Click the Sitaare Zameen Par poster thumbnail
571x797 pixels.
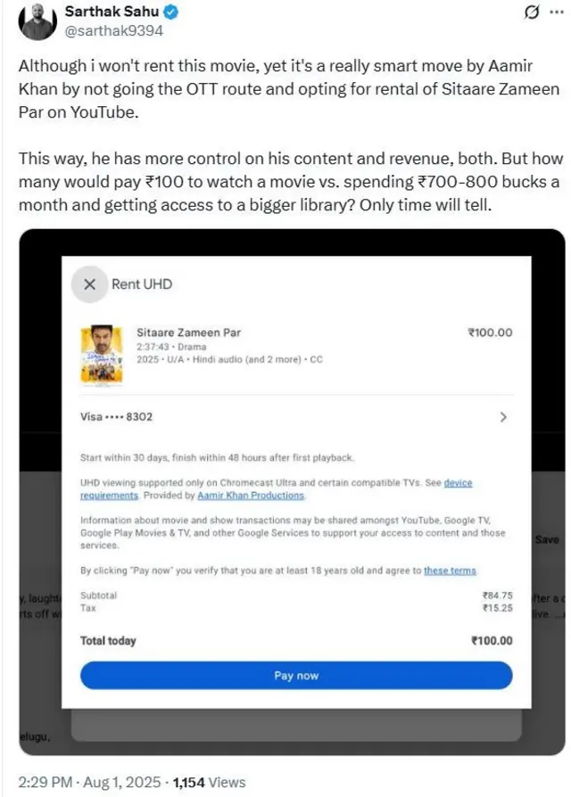pyautogui.click(x=102, y=354)
